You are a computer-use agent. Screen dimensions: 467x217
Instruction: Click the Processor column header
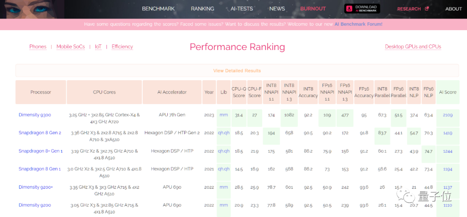(41, 92)
